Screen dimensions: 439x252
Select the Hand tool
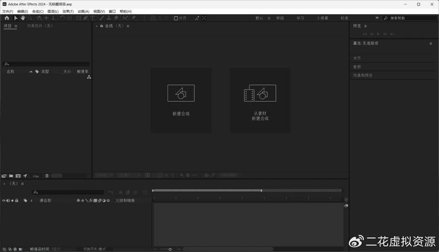23,18
